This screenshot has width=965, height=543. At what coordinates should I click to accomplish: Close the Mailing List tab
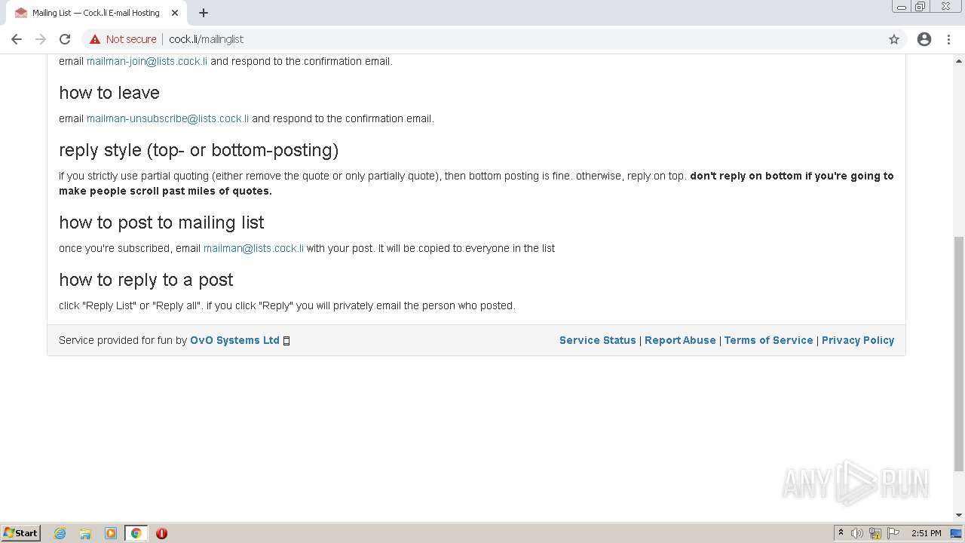click(175, 13)
